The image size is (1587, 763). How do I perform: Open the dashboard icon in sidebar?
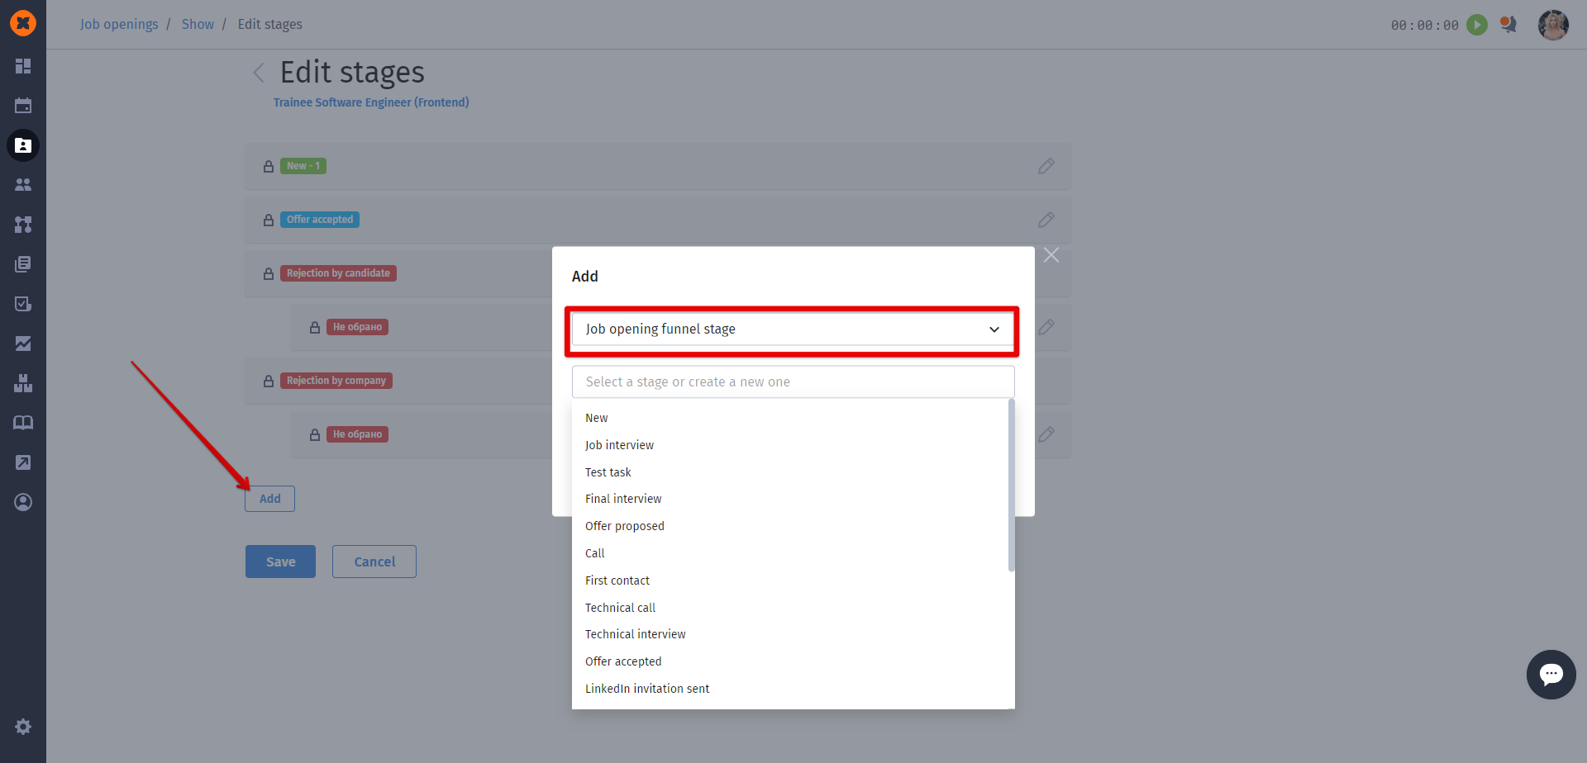[x=23, y=66]
